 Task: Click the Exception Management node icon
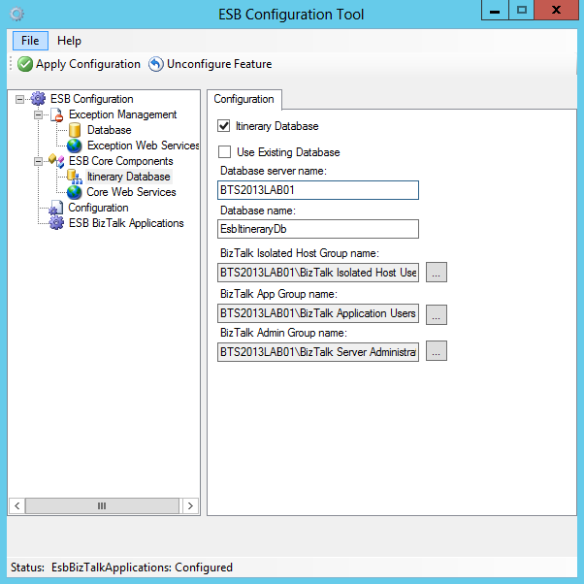point(57,114)
